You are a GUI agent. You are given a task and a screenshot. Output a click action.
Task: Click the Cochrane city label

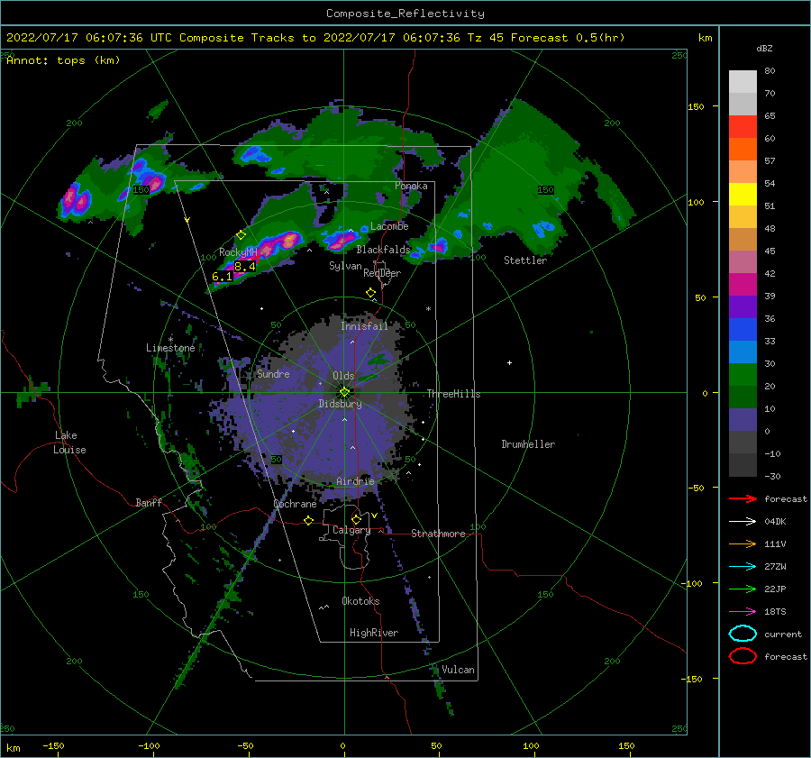tap(295, 504)
